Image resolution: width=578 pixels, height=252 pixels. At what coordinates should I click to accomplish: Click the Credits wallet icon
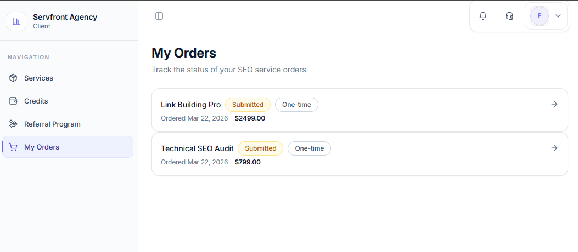[x=13, y=101]
